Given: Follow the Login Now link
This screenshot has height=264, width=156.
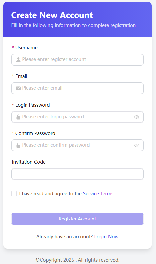Looking at the screenshot, I should [x=106, y=237].
